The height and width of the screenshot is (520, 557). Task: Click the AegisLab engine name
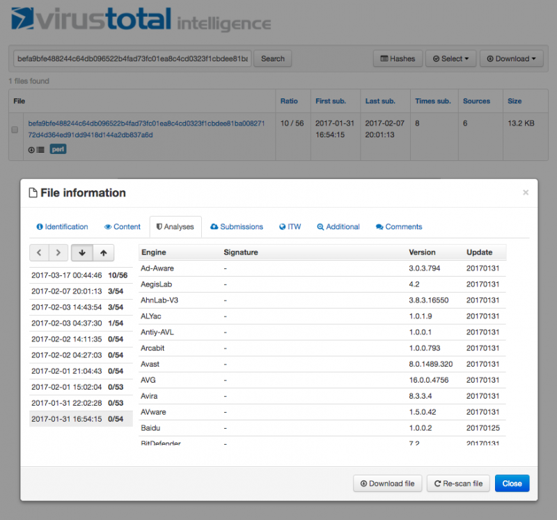tap(156, 284)
